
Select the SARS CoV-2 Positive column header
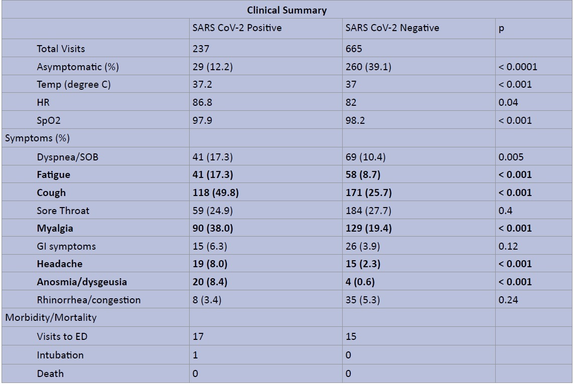tap(237, 28)
